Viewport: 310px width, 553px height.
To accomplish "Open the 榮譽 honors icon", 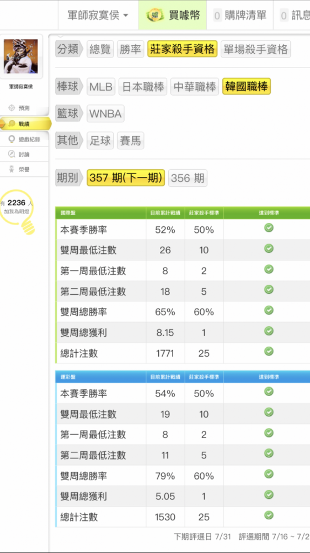I will (12, 169).
